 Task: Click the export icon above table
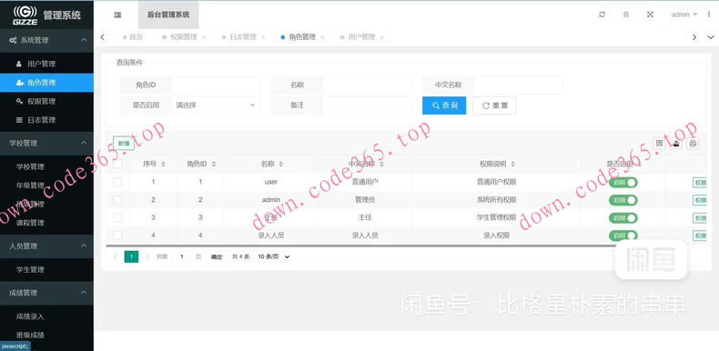pyautogui.click(x=676, y=144)
